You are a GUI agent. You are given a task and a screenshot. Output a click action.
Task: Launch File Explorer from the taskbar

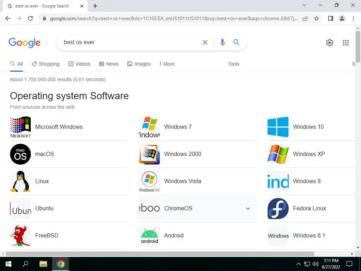(x=43, y=264)
